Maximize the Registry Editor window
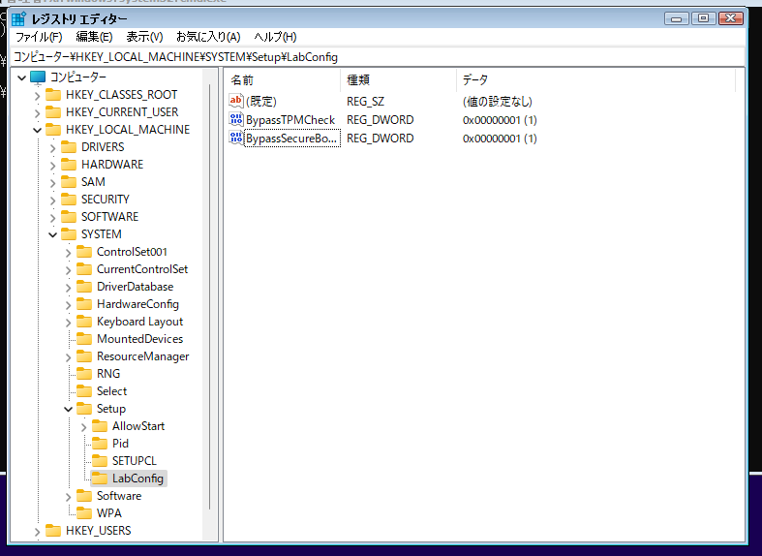The image size is (762, 556). 703,18
